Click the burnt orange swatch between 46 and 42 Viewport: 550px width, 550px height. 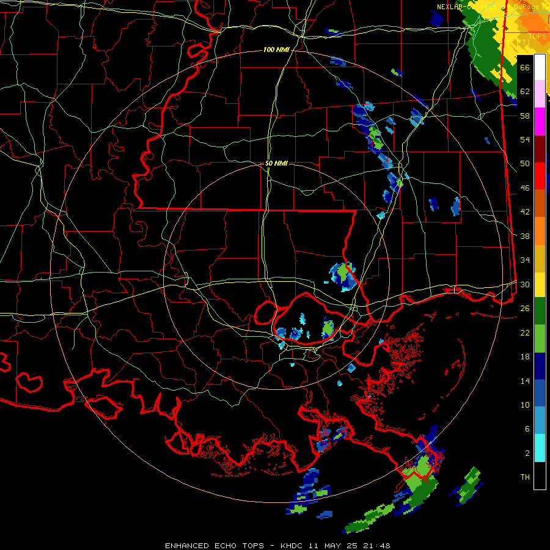[x=540, y=204]
